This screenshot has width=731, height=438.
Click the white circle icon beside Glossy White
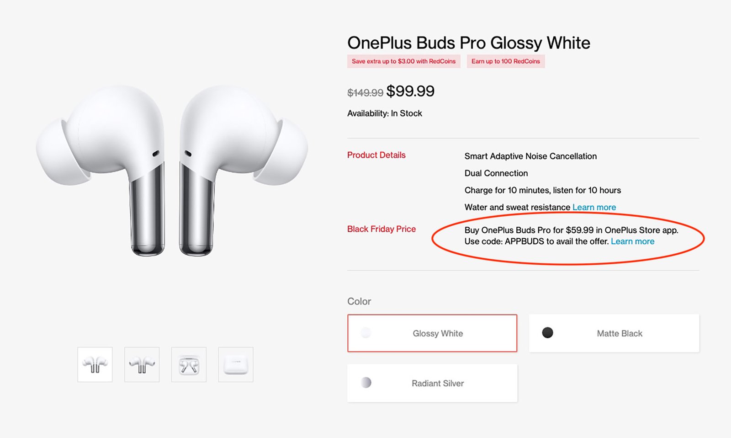pos(365,333)
